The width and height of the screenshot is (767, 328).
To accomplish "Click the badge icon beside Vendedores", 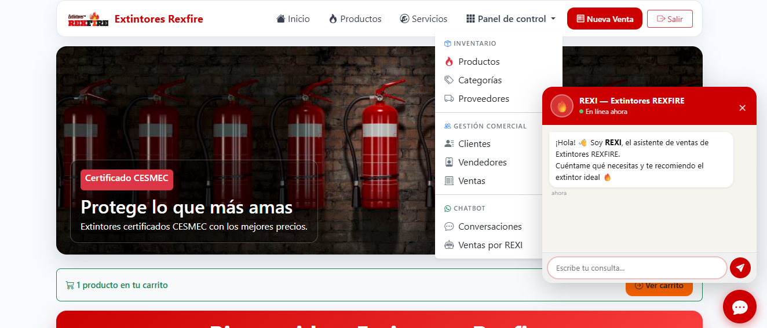I will (x=449, y=162).
